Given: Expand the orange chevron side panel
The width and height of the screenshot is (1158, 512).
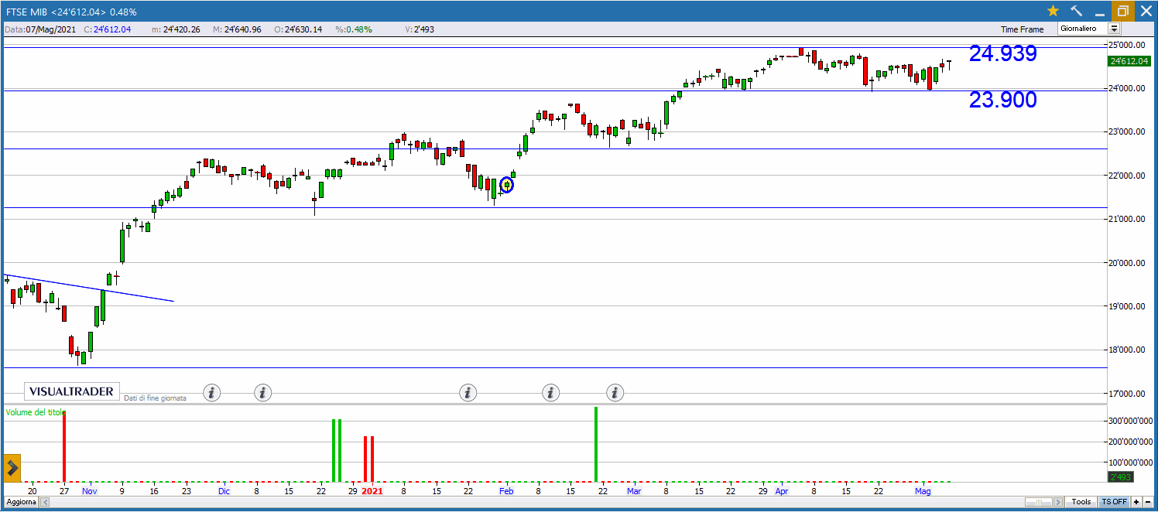Looking at the screenshot, I should point(12,467).
